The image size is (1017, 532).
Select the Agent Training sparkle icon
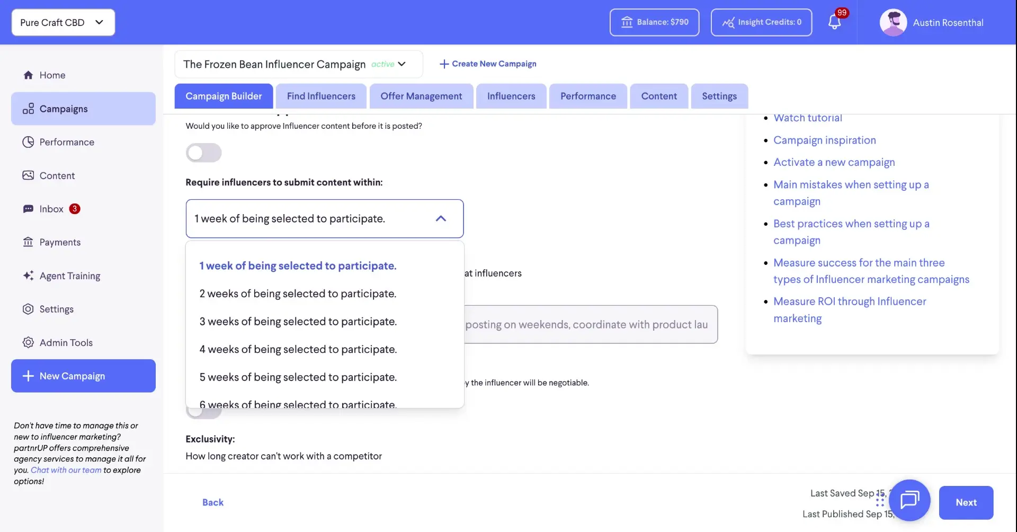coord(28,276)
